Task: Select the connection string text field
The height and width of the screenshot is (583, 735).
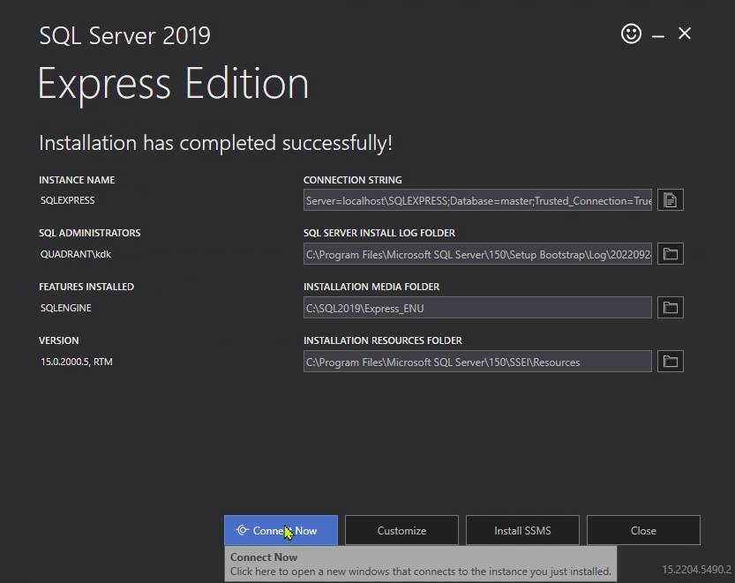Action: click(x=477, y=200)
